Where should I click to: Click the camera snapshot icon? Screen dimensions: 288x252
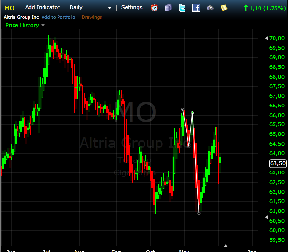click(210, 8)
